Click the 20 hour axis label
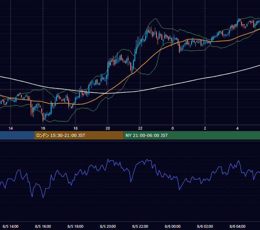260x230 pixels. 108,128
